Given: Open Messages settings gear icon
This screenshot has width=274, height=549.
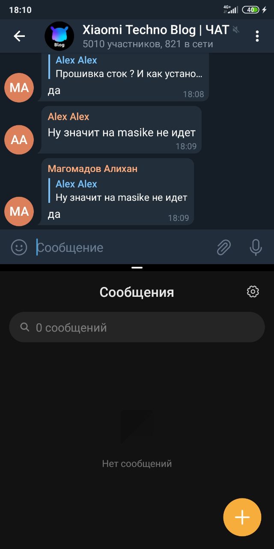Looking at the screenshot, I should [253, 292].
